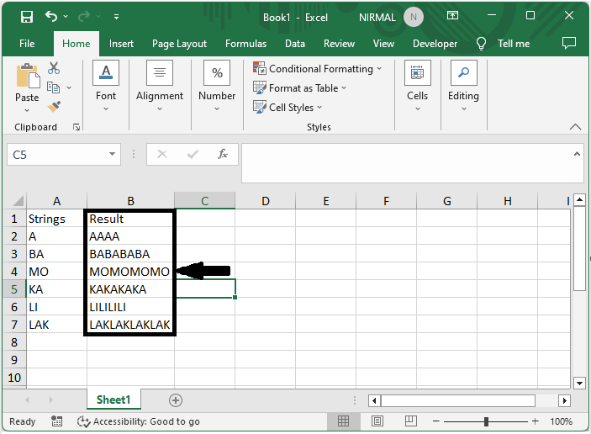591x434 pixels.
Task: Click the Format Painter brush icon
Action: (54, 107)
